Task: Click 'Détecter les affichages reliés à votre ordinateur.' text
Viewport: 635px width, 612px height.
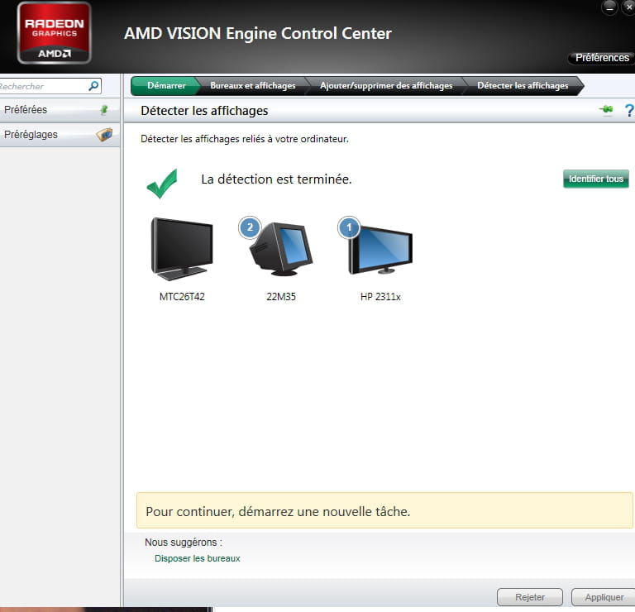Action: click(244, 139)
